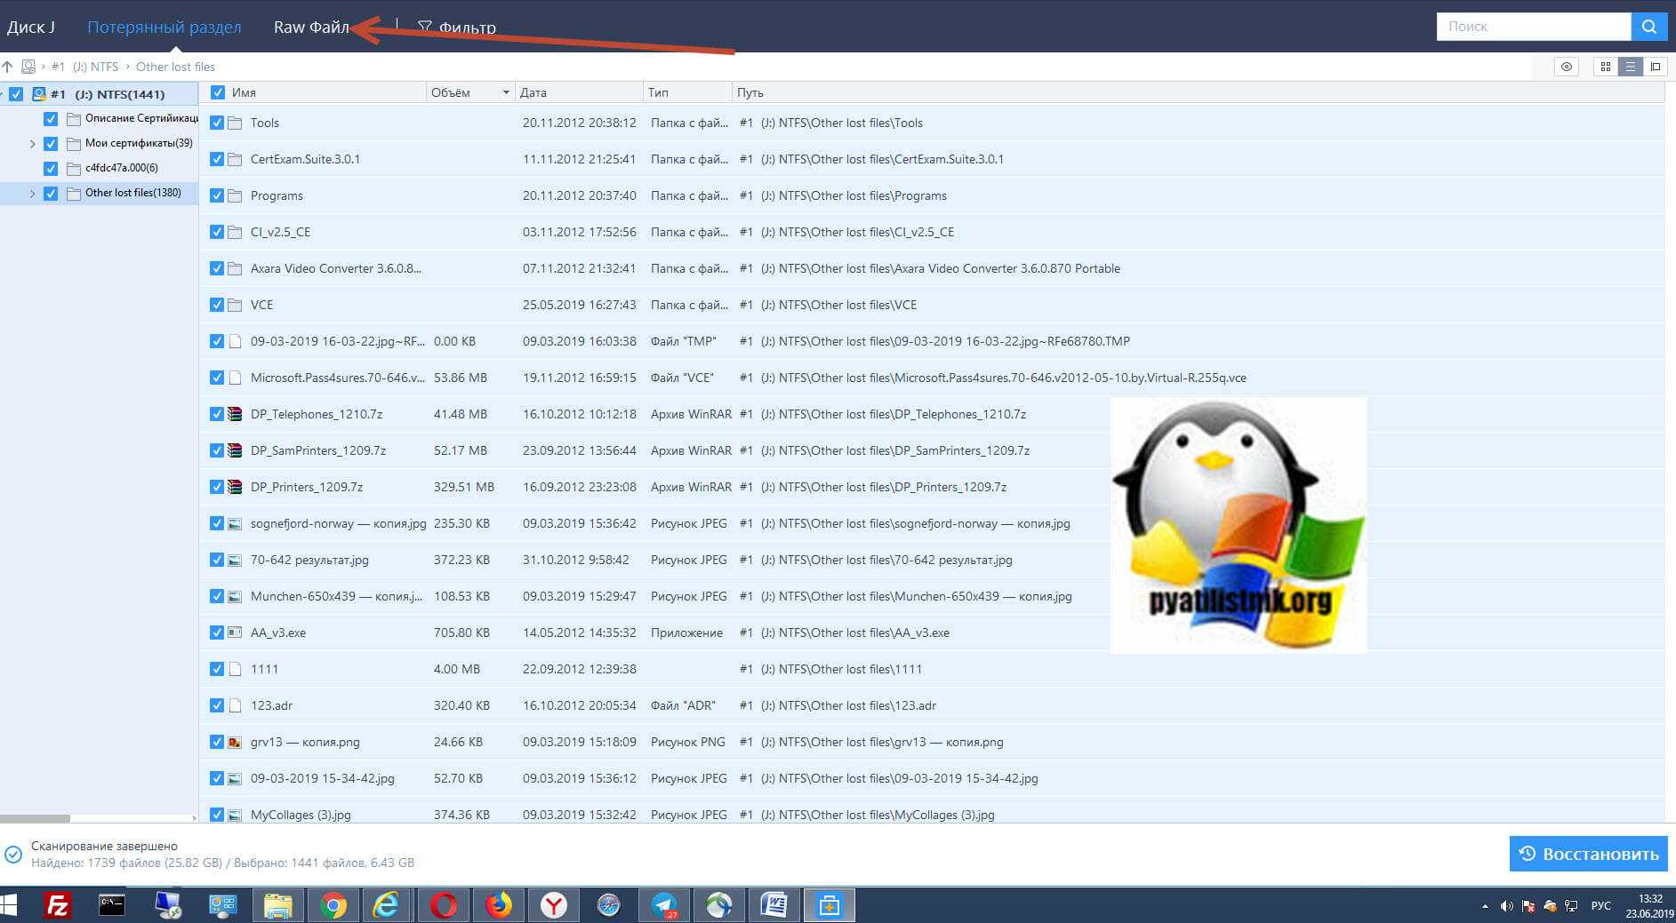The image size is (1676, 923).
Task: Expand the Other lost files tree node
Action: pyautogui.click(x=33, y=194)
